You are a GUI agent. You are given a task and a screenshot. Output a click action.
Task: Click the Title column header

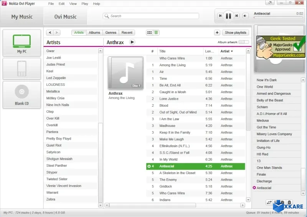tap(180, 51)
